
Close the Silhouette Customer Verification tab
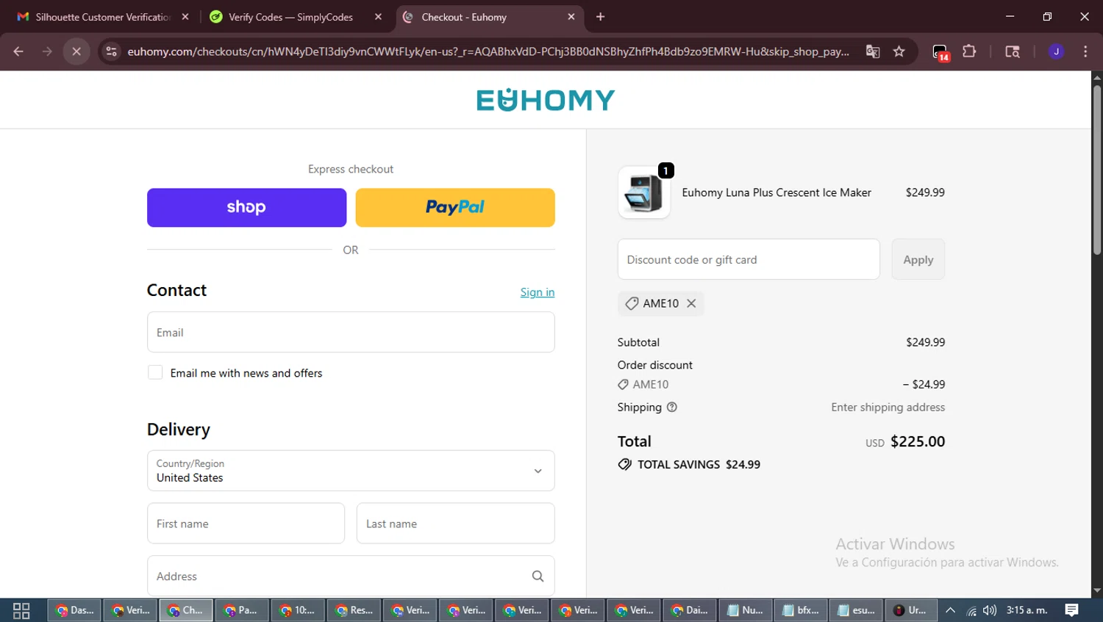coord(185,17)
